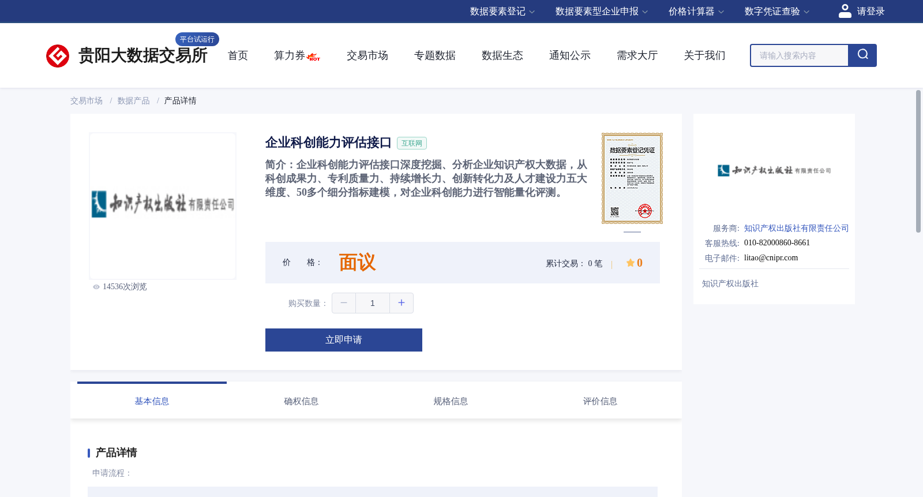Click the phone number 010-82000860-8661
The width and height of the screenshot is (923, 497).
777,243
